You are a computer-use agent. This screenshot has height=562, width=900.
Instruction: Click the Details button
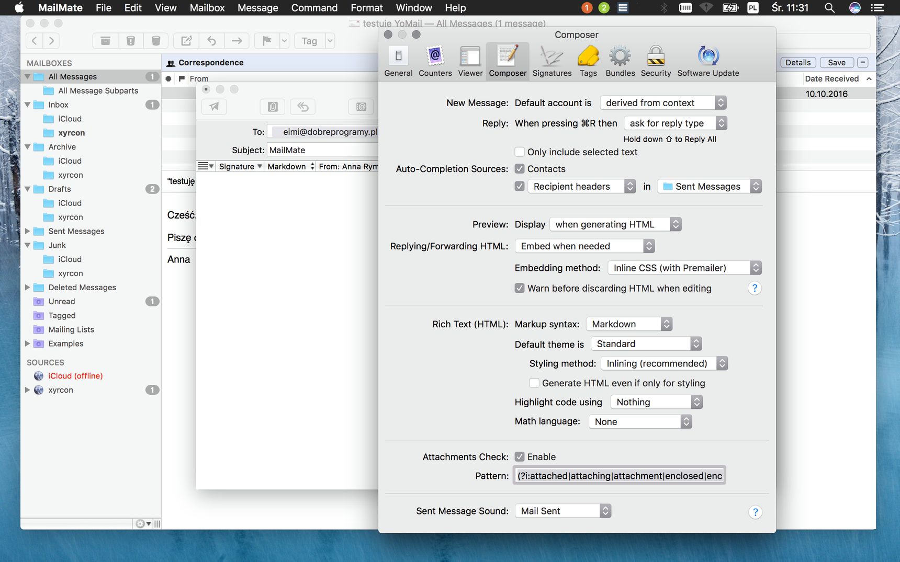[x=798, y=62]
